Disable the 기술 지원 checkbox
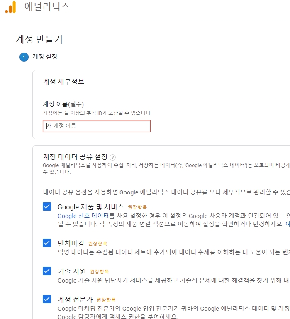This screenshot has height=319, width=290. [x=47, y=271]
